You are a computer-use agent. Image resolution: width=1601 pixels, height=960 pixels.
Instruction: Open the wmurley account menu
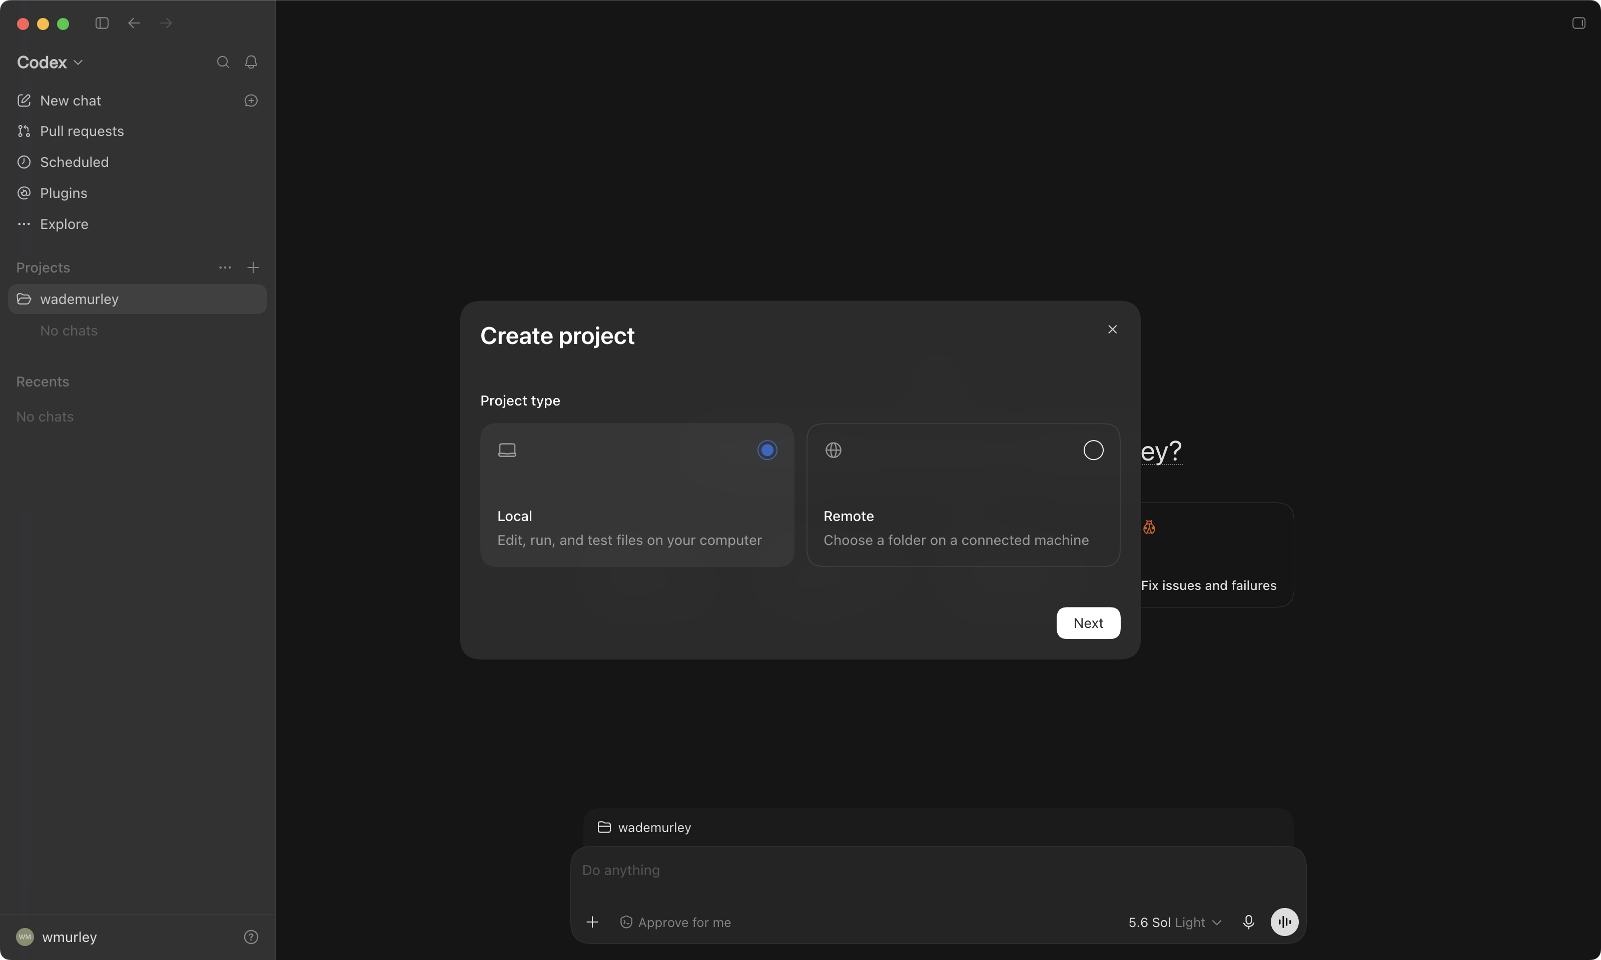pos(57,936)
